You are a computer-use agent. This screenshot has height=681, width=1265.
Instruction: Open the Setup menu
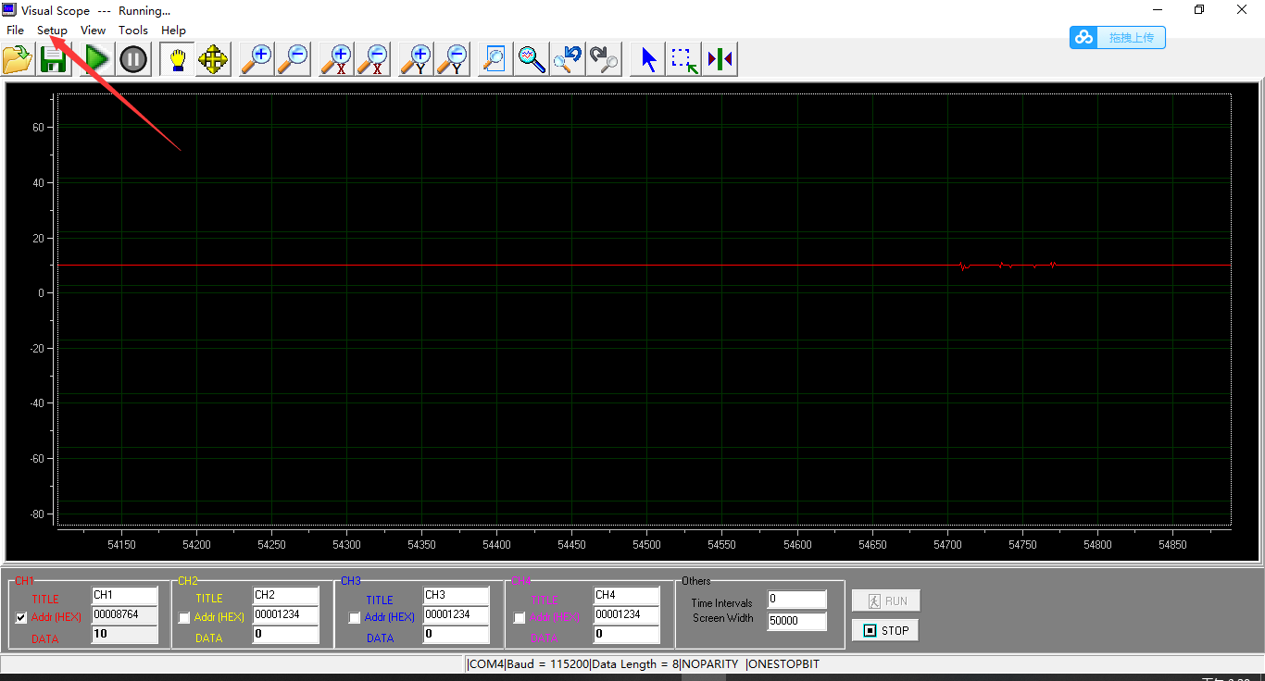51,30
